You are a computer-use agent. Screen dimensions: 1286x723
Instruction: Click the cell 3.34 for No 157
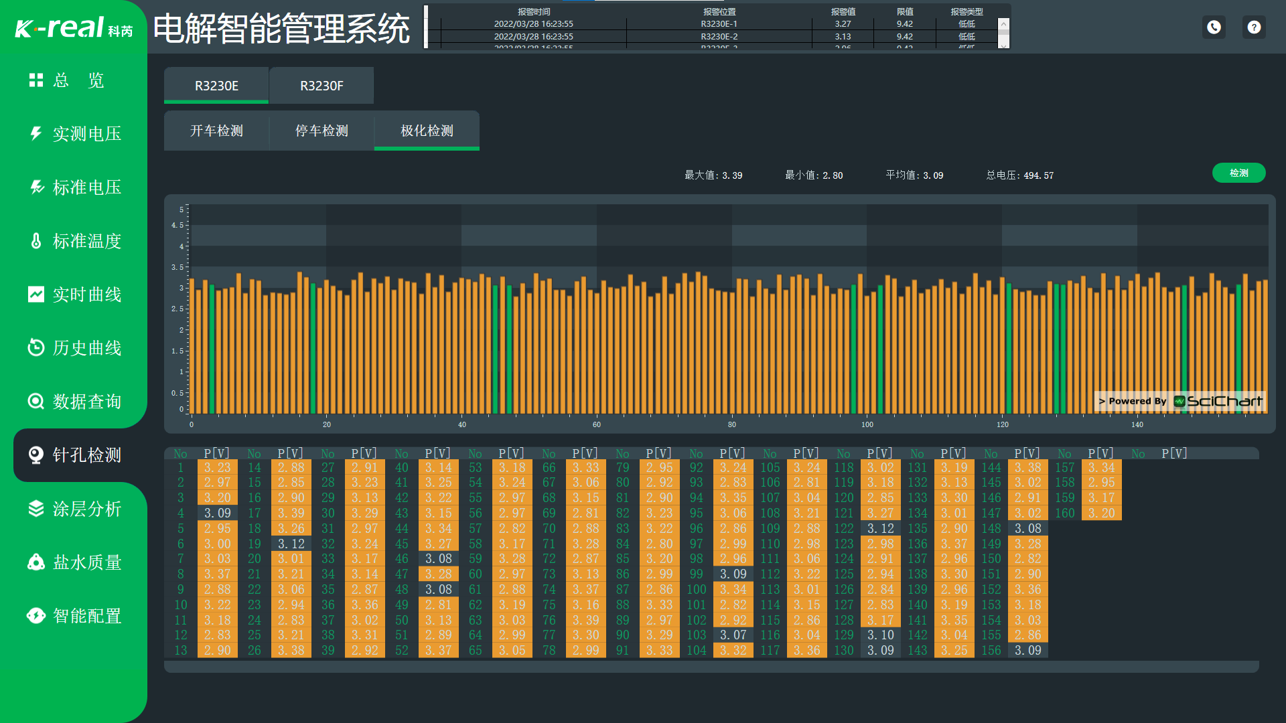coord(1102,467)
